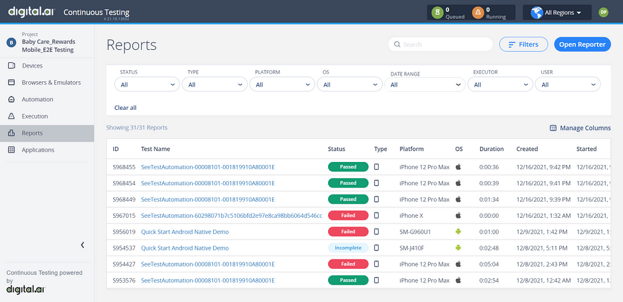Click the Incomplete badge in row S954537
This screenshot has width=623, height=302.
(x=348, y=248)
